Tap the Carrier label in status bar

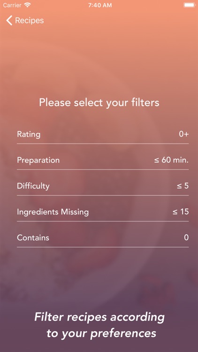(12, 5)
